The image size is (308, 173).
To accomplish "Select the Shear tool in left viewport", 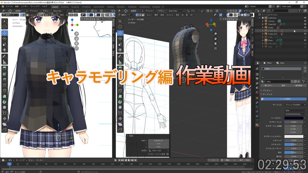I will click(x=4, y=124).
